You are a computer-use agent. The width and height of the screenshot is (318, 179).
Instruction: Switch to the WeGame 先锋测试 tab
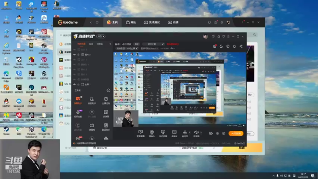[152, 22]
